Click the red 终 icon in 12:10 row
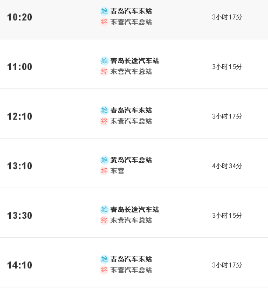Image resolution: width=268 pixels, height=303 pixels. click(104, 121)
